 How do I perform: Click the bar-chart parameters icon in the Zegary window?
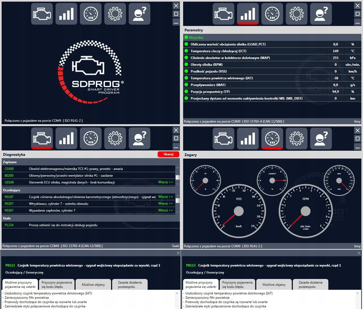click(248, 139)
